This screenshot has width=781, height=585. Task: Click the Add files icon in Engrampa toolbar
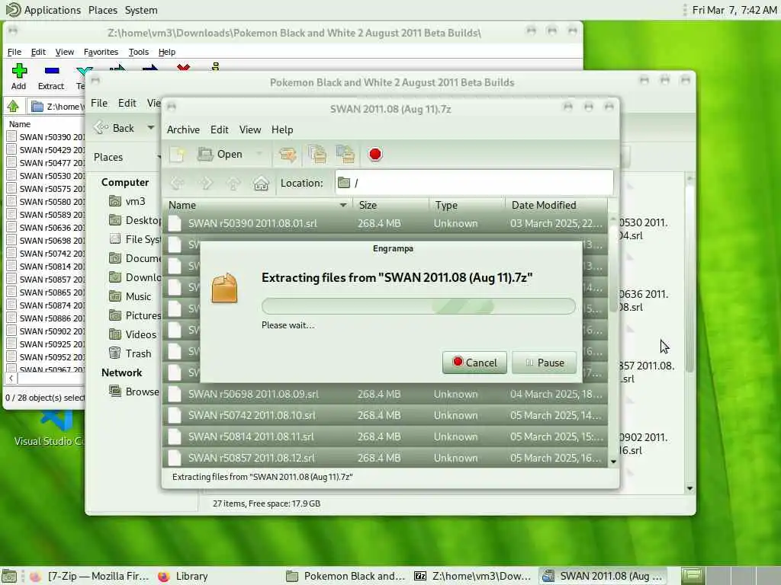(x=317, y=155)
